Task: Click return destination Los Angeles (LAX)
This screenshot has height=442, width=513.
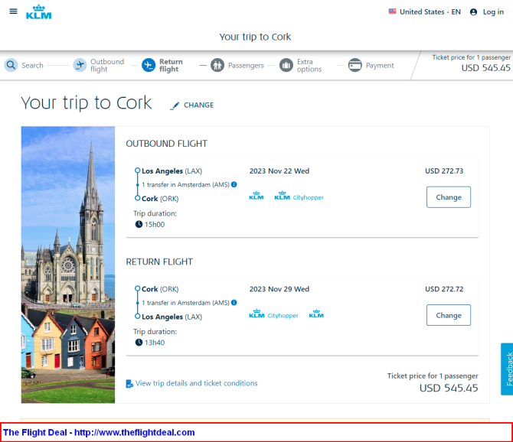Action: click(172, 317)
